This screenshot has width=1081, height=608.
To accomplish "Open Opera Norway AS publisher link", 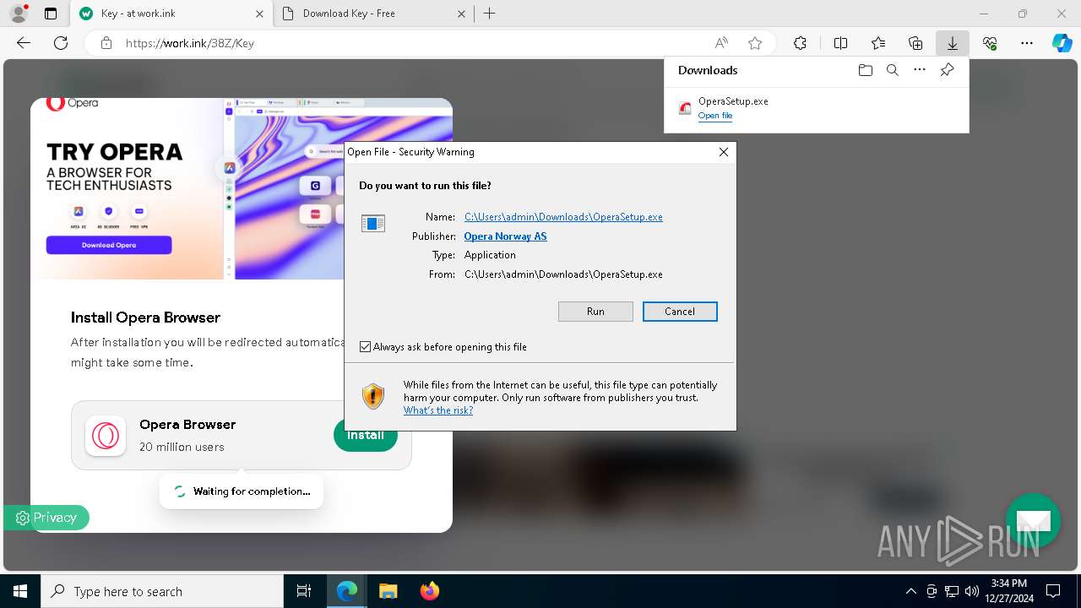I will (505, 236).
